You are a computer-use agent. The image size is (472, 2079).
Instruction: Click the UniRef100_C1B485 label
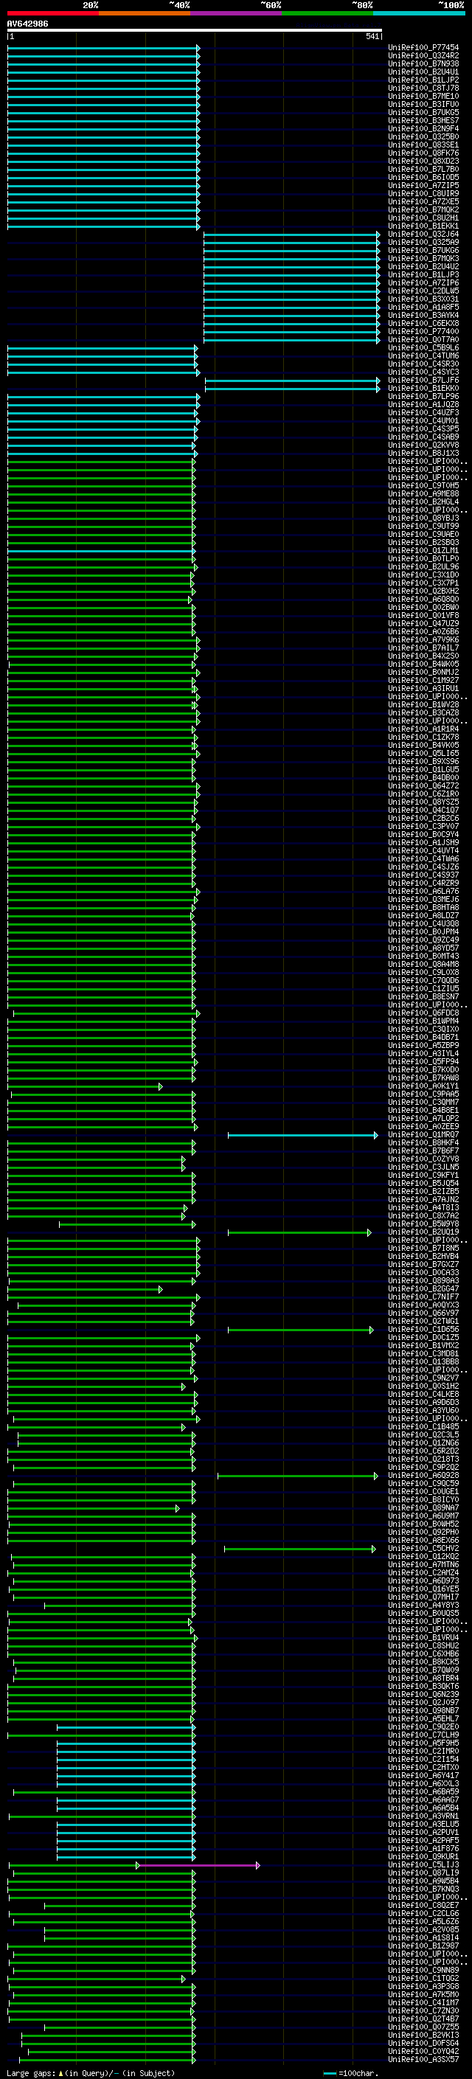pos(423,1427)
